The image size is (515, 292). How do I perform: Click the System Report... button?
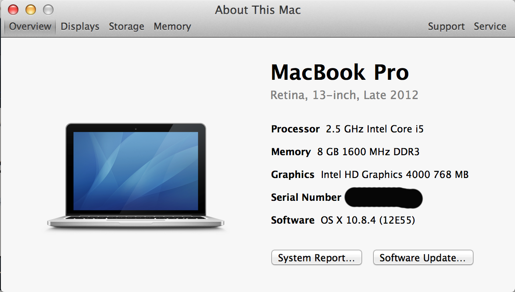coord(317,257)
